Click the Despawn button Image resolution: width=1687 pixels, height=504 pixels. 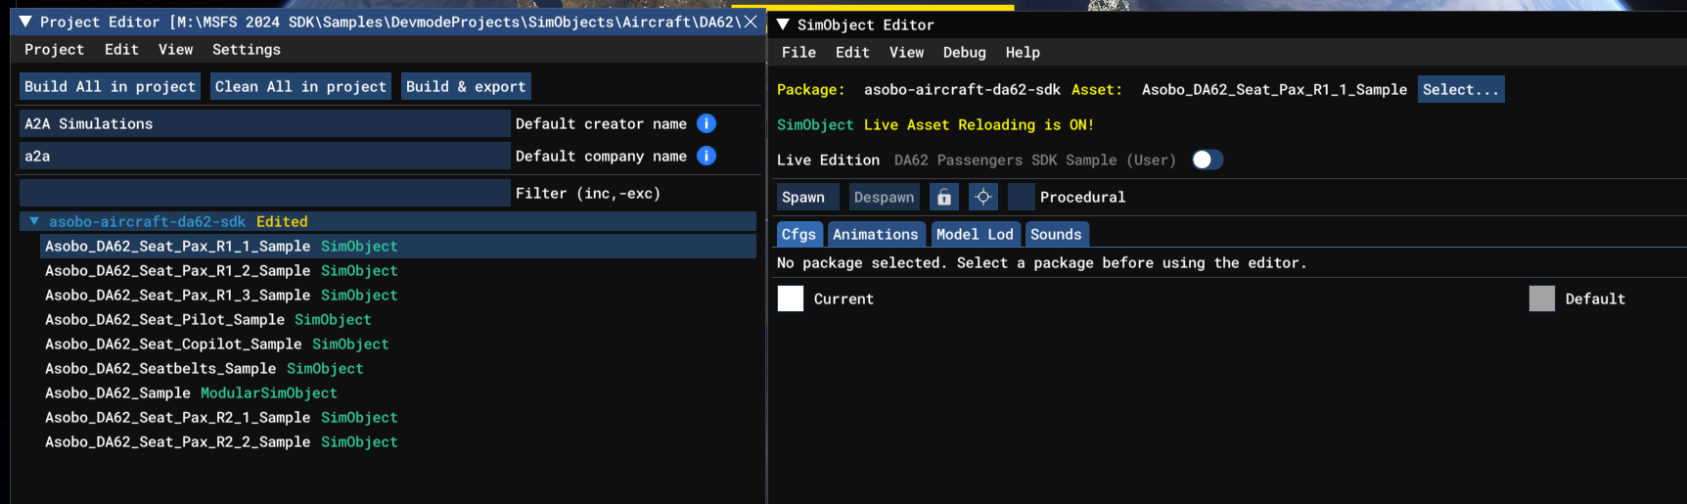tap(884, 197)
